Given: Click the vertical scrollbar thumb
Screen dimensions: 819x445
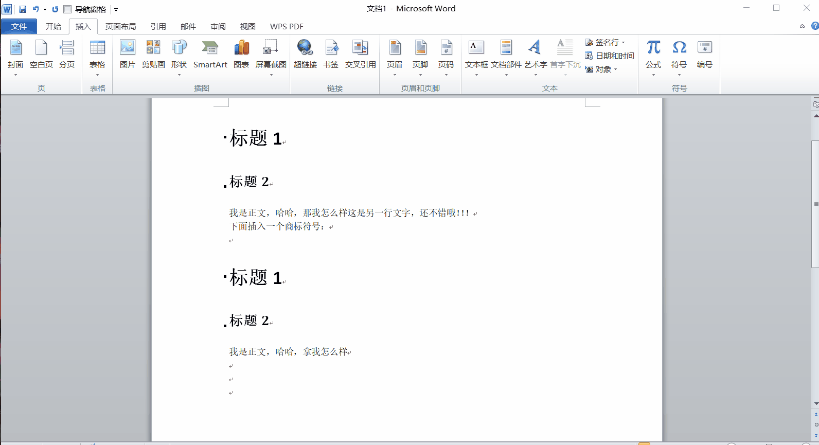Looking at the screenshot, I should [x=815, y=204].
